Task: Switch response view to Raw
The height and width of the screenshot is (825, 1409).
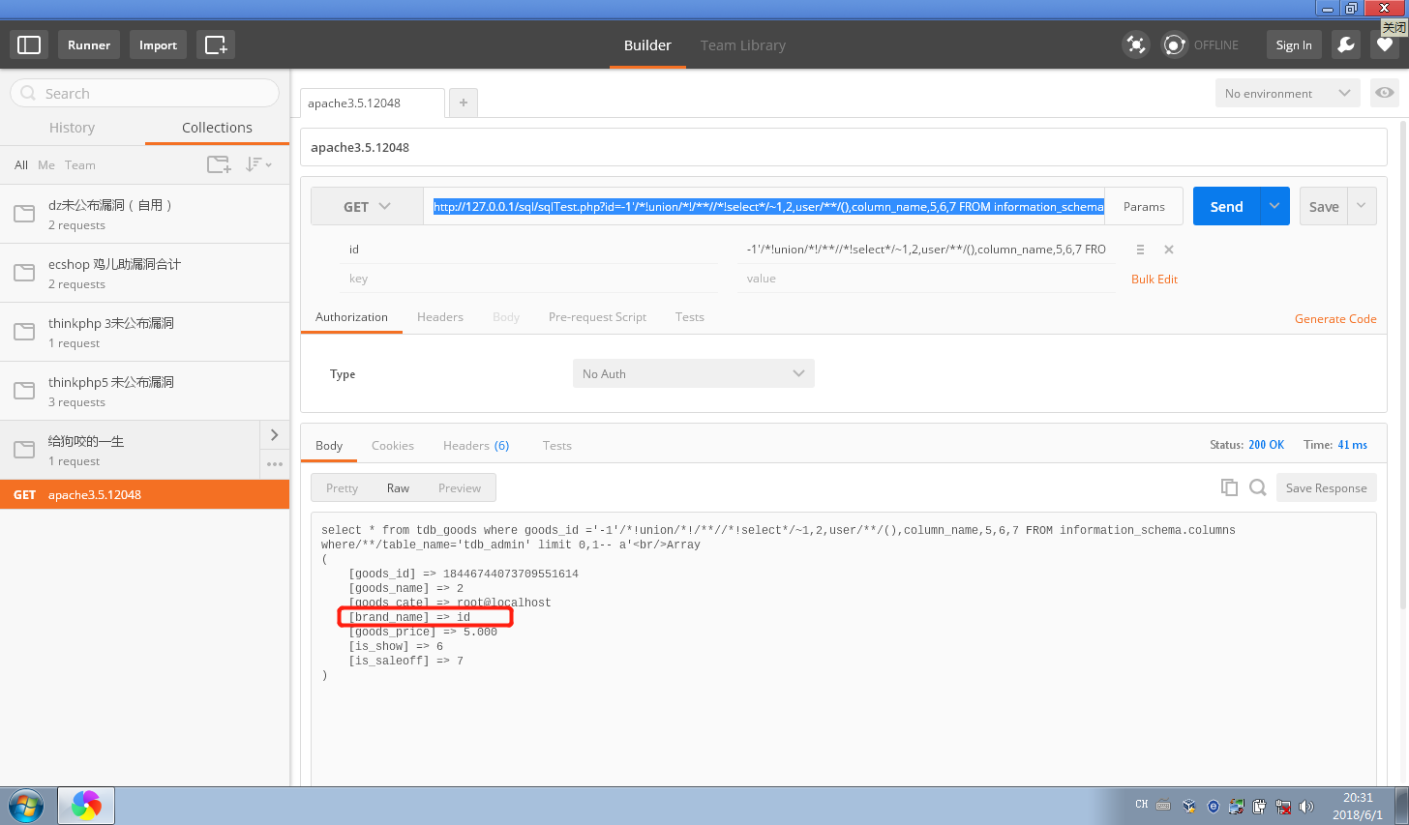Action: click(398, 487)
